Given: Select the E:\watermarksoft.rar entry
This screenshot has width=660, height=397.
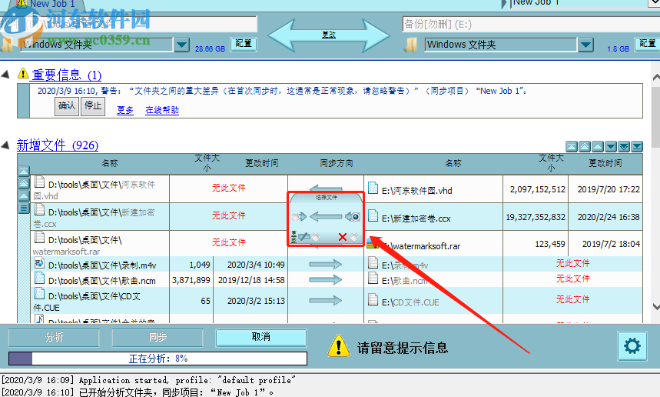Looking at the screenshot, I should (421, 246).
